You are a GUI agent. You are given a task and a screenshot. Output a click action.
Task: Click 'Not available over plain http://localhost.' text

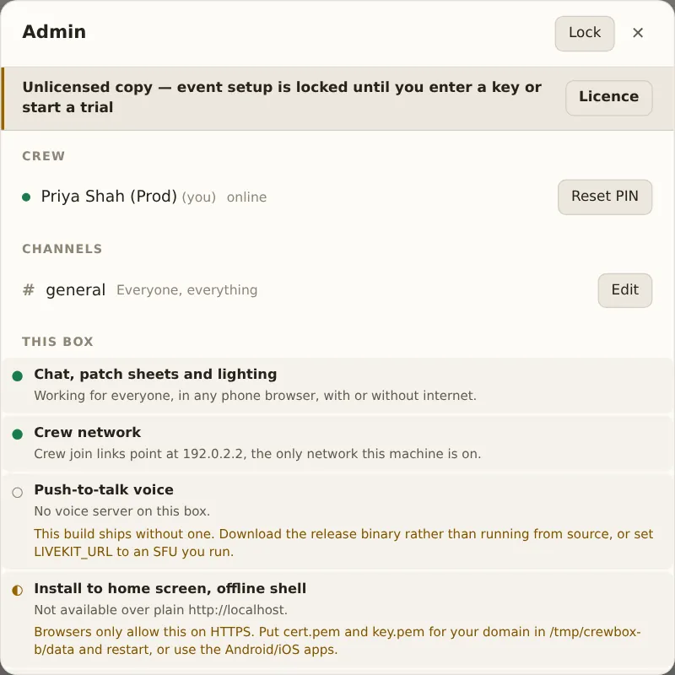pos(160,610)
